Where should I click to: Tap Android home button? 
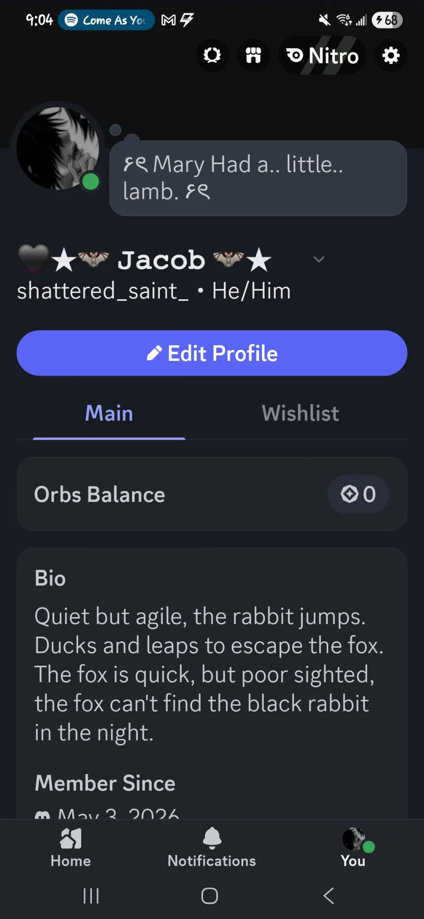pyautogui.click(x=210, y=895)
